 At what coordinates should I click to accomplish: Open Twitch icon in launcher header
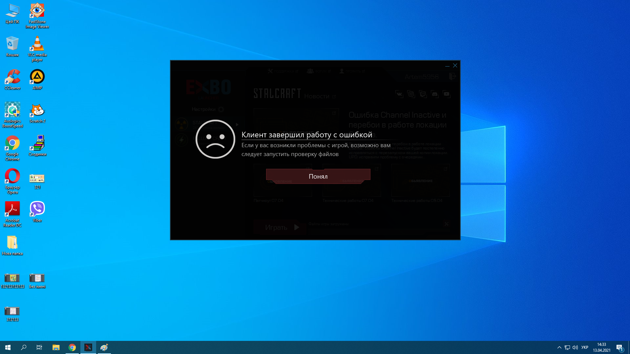(x=423, y=94)
